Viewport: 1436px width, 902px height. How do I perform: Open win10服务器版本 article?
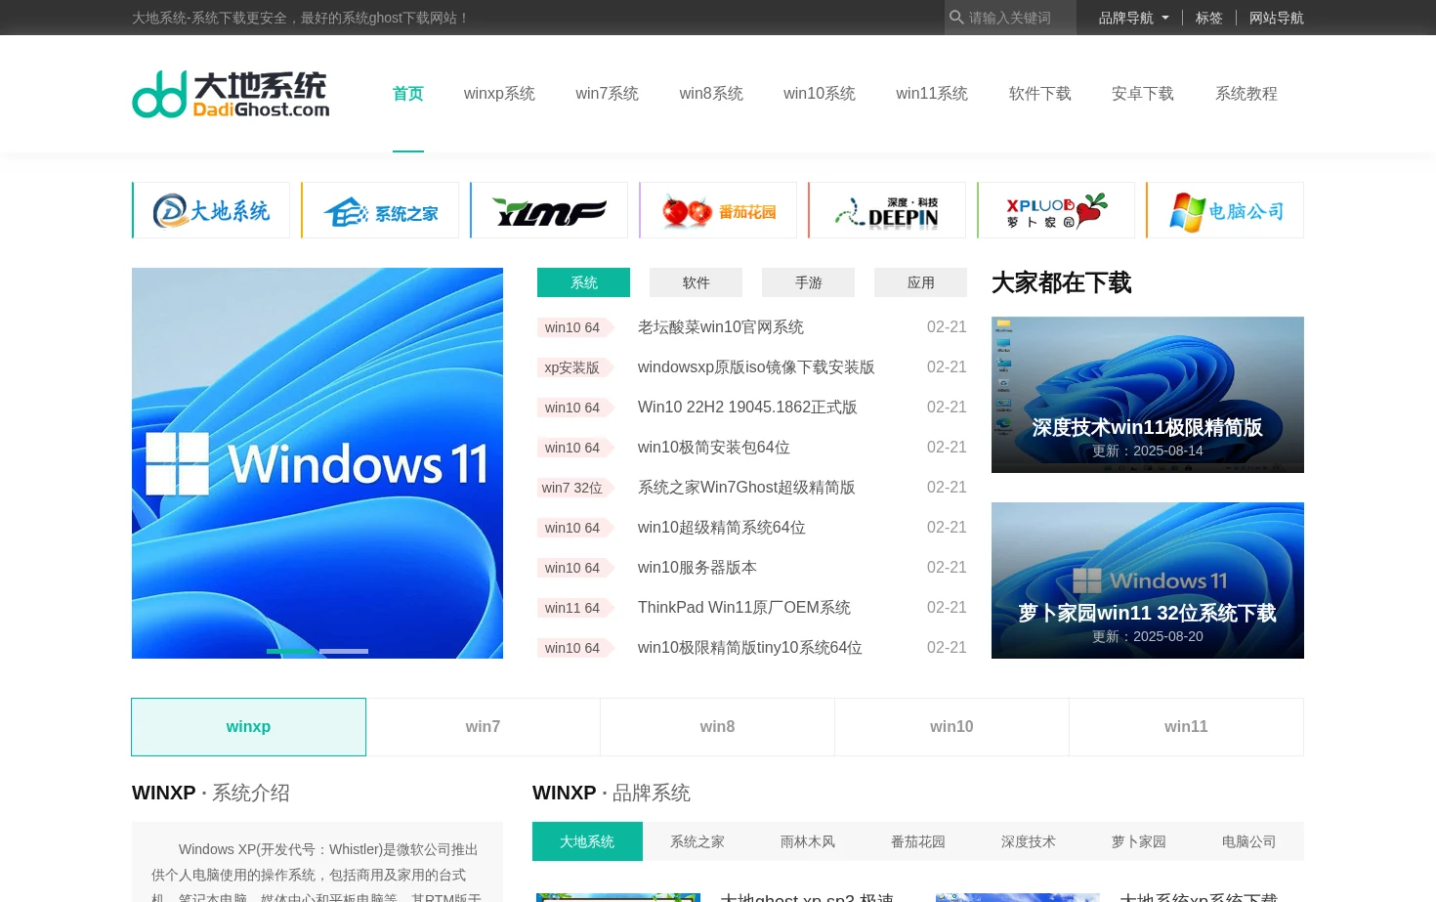pos(697,568)
